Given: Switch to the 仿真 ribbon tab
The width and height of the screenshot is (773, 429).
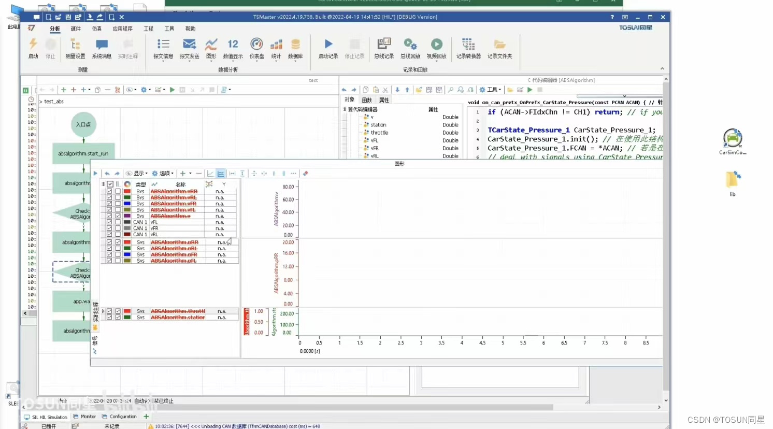Looking at the screenshot, I should click(x=97, y=28).
